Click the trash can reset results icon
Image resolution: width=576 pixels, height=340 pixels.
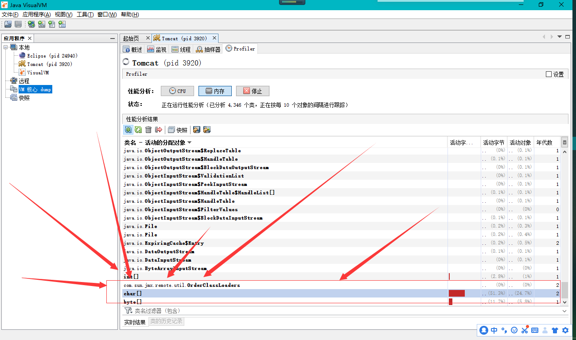pyautogui.click(x=148, y=130)
